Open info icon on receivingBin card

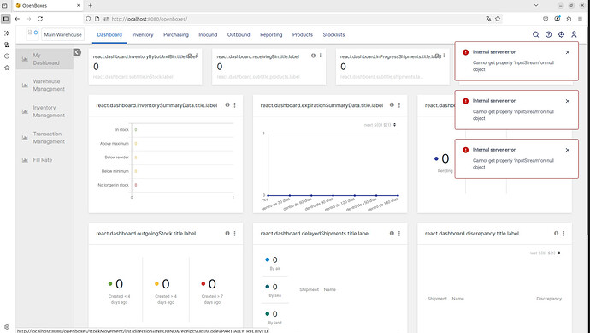[x=313, y=56]
